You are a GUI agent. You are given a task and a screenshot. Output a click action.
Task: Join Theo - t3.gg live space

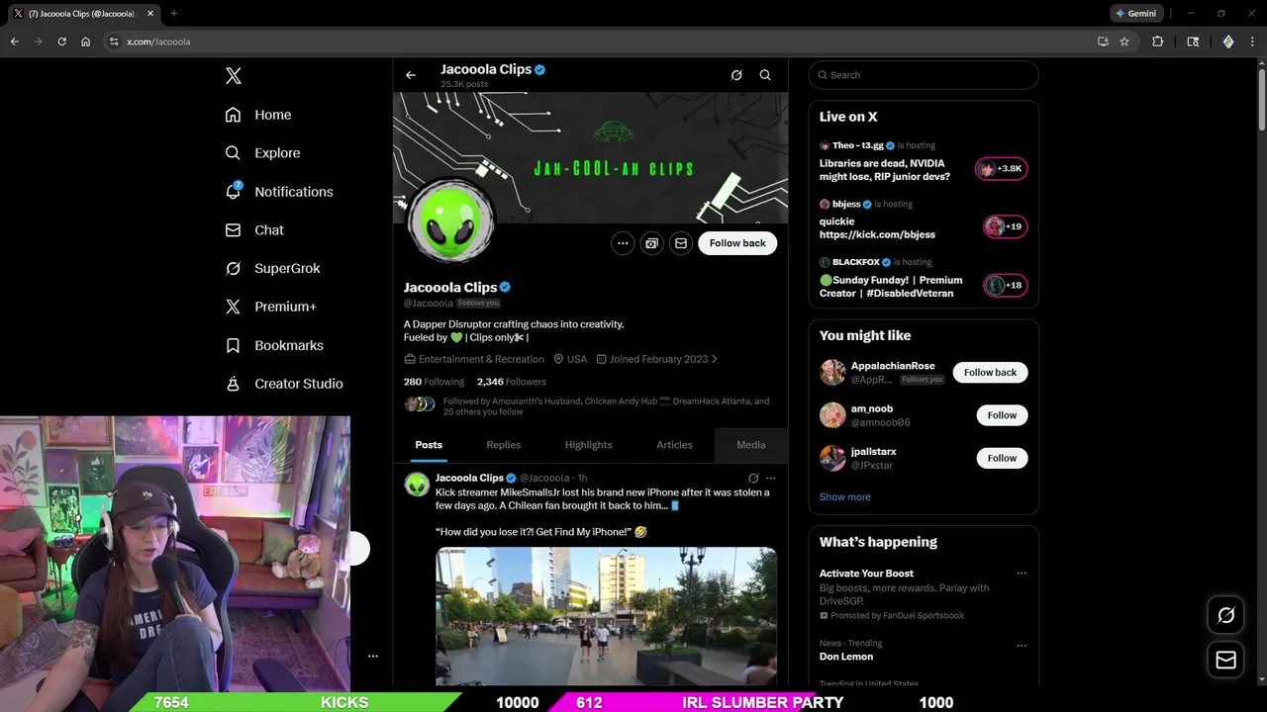click(885, 170)
